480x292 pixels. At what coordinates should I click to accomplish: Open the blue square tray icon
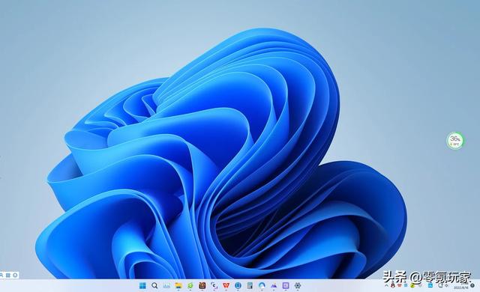[430, 285]
